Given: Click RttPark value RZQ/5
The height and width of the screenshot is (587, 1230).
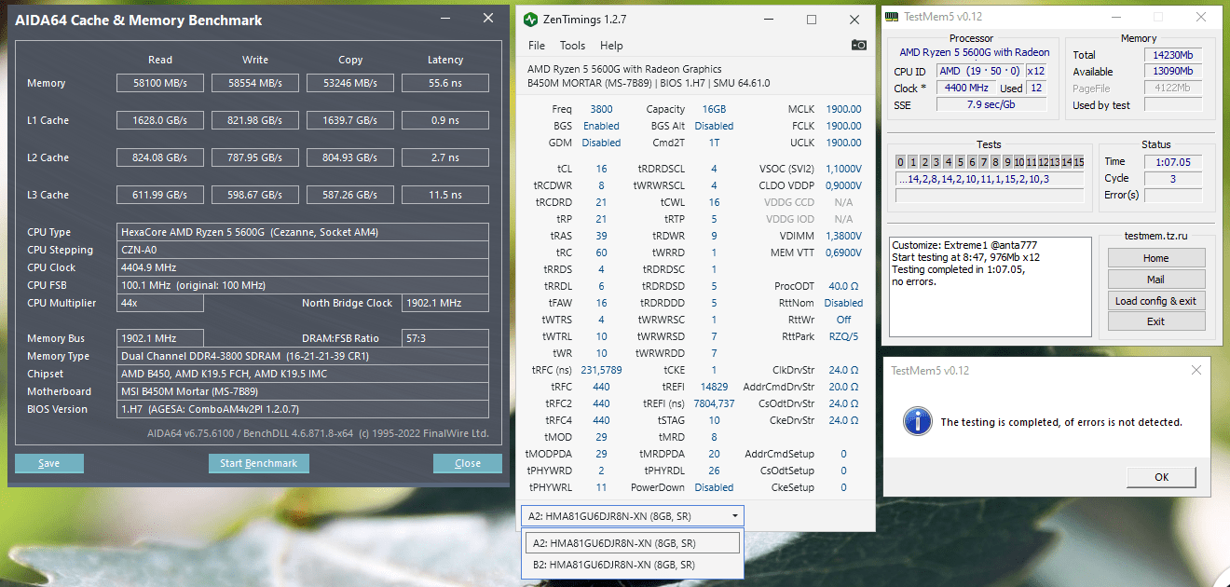Looking at the screenshot, I should click(x=843, y=336).
